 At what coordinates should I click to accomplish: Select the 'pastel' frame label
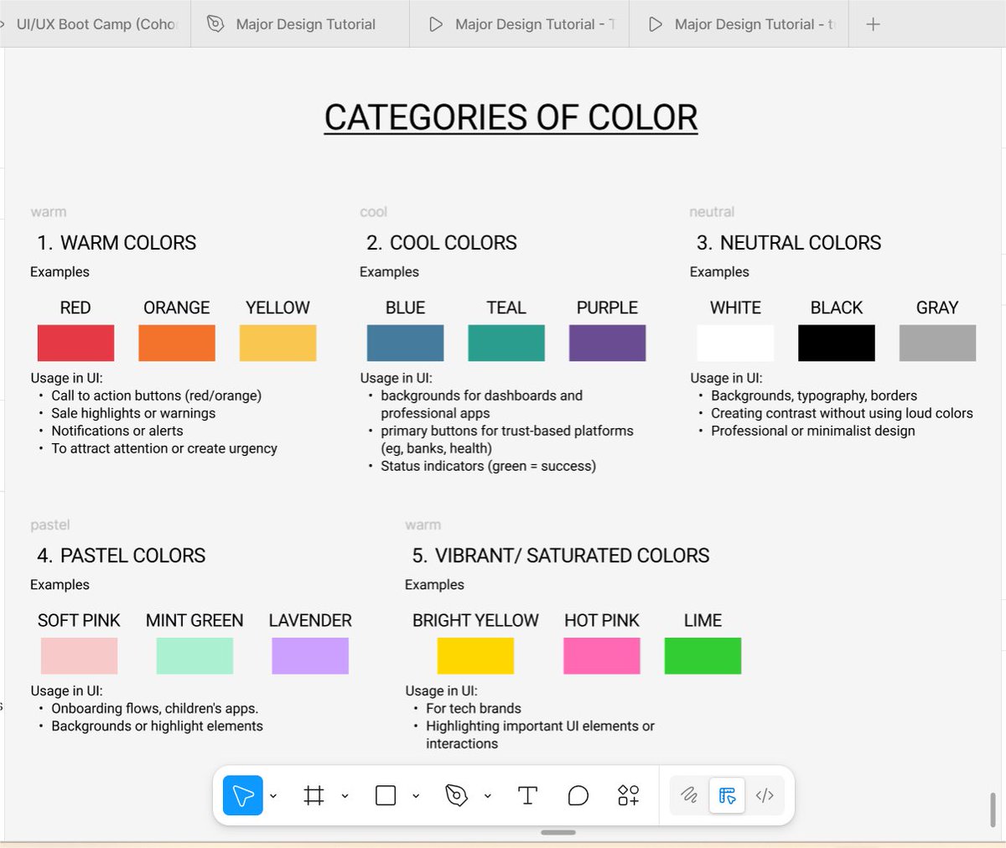[50, 525]
